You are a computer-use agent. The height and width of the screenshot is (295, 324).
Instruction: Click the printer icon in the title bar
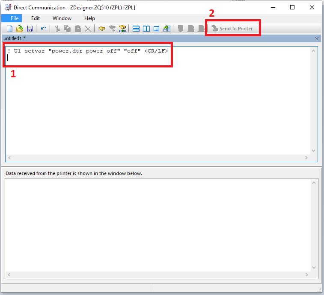[8, 7]
